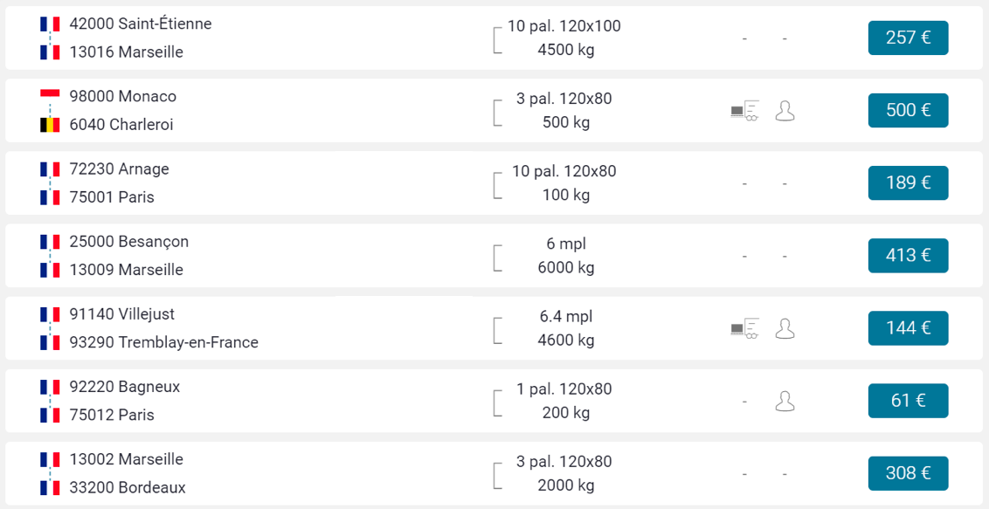The height and width of the screenshot is (509, 989).
Task: Click the person icon in the Villejust row
Action: pyautogui.click(x=785, y=328)
